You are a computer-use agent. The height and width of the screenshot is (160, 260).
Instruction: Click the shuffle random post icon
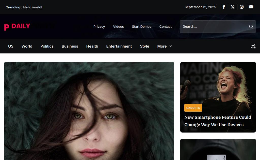pos(253,46)
